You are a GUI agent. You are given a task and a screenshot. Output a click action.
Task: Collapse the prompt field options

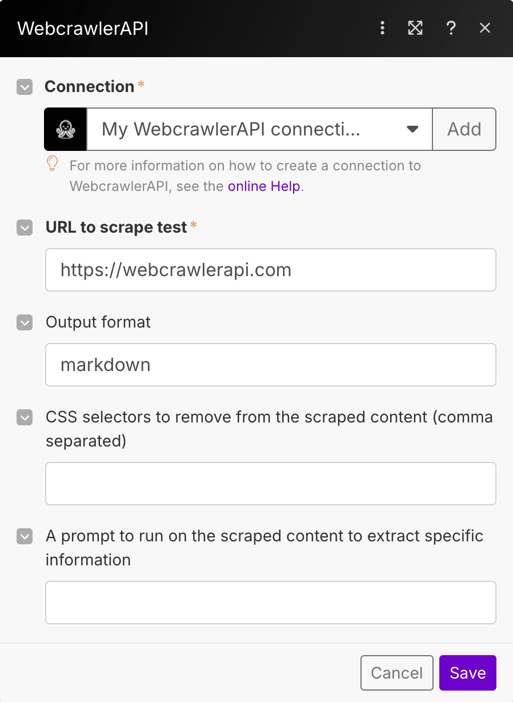[x=24, y=536]
